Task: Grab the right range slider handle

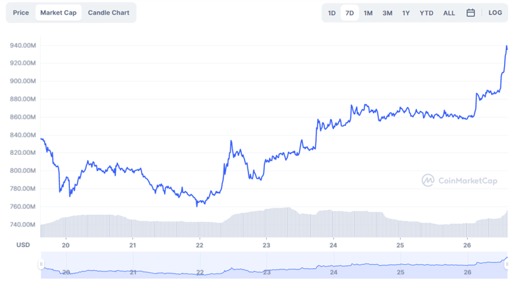Action: (507, 264)
